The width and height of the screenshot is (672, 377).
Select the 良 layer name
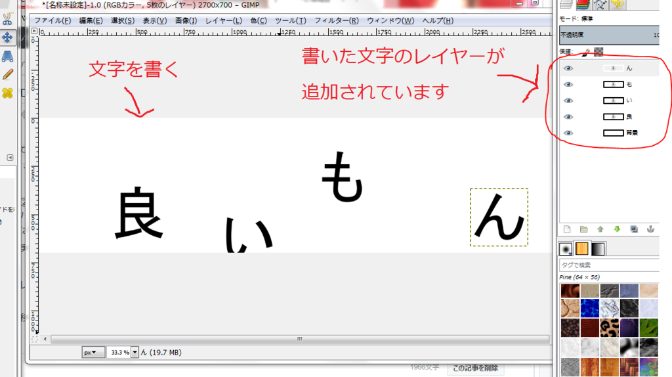pyautogui.click(x=629, y=117)
